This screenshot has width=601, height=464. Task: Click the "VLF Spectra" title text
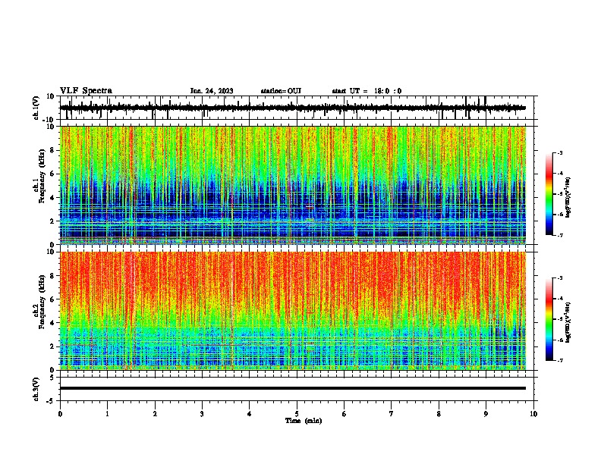(86, 91)
